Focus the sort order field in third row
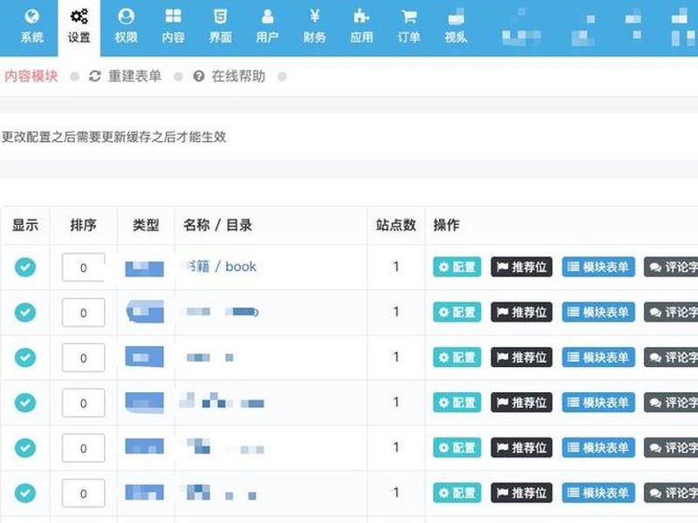 click(83, 357)
